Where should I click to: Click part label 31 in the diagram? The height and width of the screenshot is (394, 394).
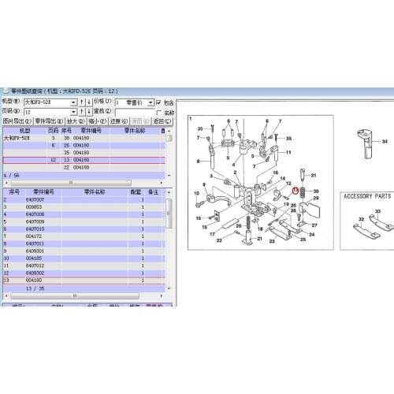point(314,176)
